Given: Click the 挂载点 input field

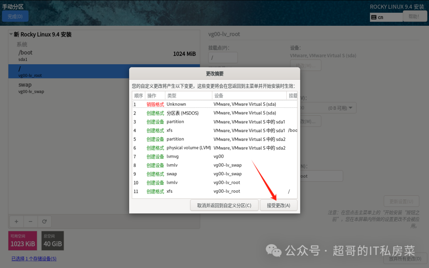Looking at the screenshot, I should (223, 57).
